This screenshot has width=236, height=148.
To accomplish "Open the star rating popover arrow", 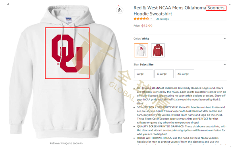I will coord(151,19).
